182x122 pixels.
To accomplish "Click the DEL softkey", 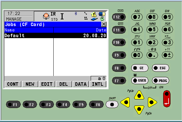I will coord(64,84).
